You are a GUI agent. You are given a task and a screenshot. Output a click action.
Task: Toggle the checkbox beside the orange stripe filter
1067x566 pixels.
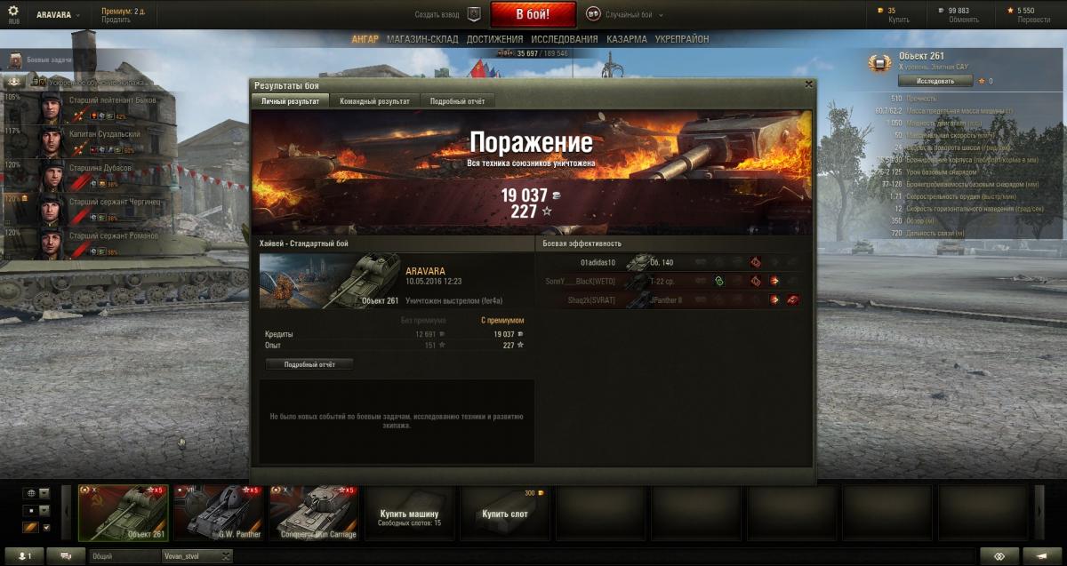[46, 528]
